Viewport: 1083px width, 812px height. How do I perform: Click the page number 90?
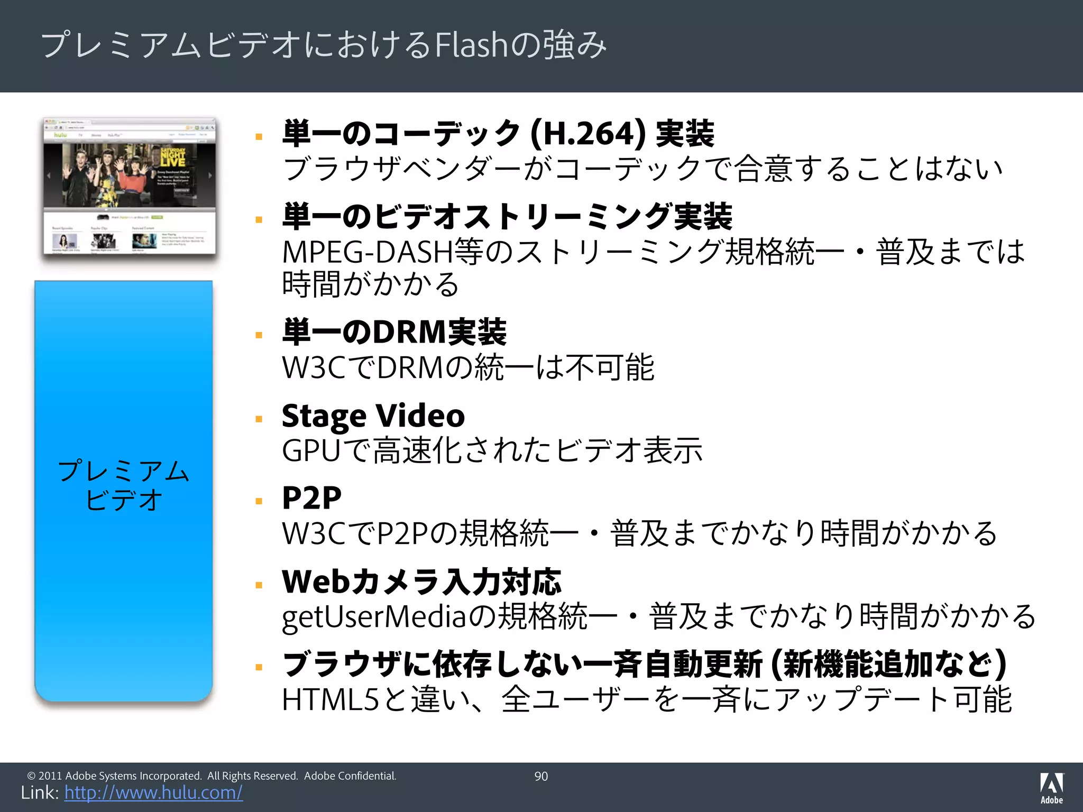(x=541, y=776)
